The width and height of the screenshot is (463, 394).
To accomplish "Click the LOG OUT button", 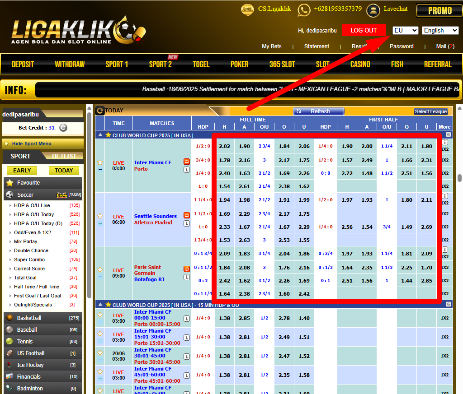I will [x=364, y=30].
